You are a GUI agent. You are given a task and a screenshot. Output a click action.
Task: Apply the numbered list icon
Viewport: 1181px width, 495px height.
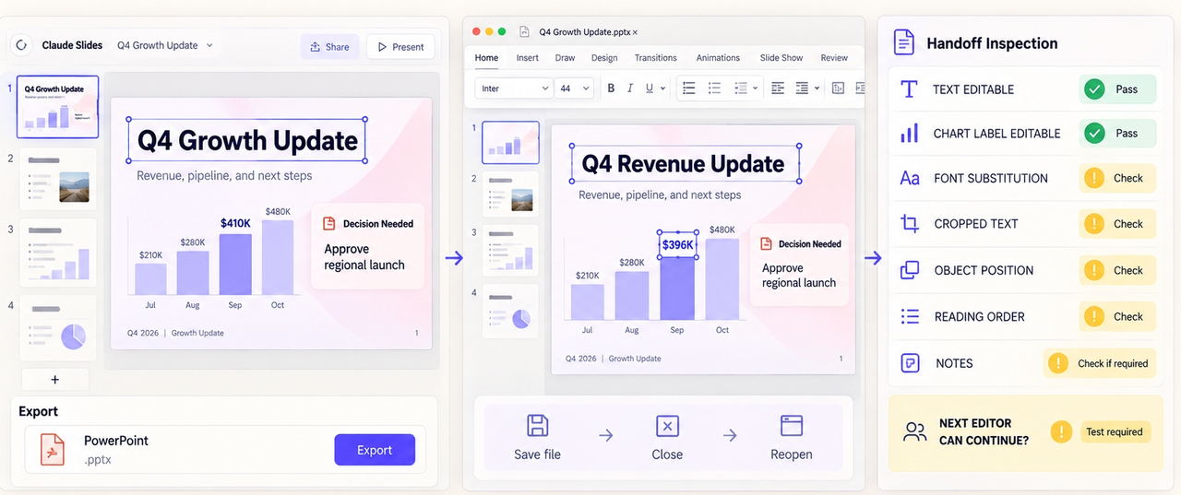point(714,88)
